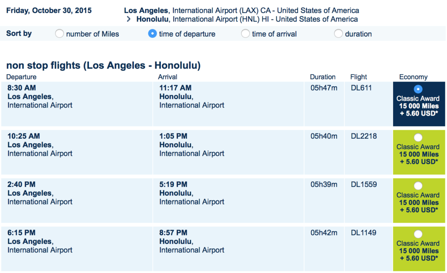
Task: Pick the Classic Award for flight DL1559
Action: coord(418,185)
